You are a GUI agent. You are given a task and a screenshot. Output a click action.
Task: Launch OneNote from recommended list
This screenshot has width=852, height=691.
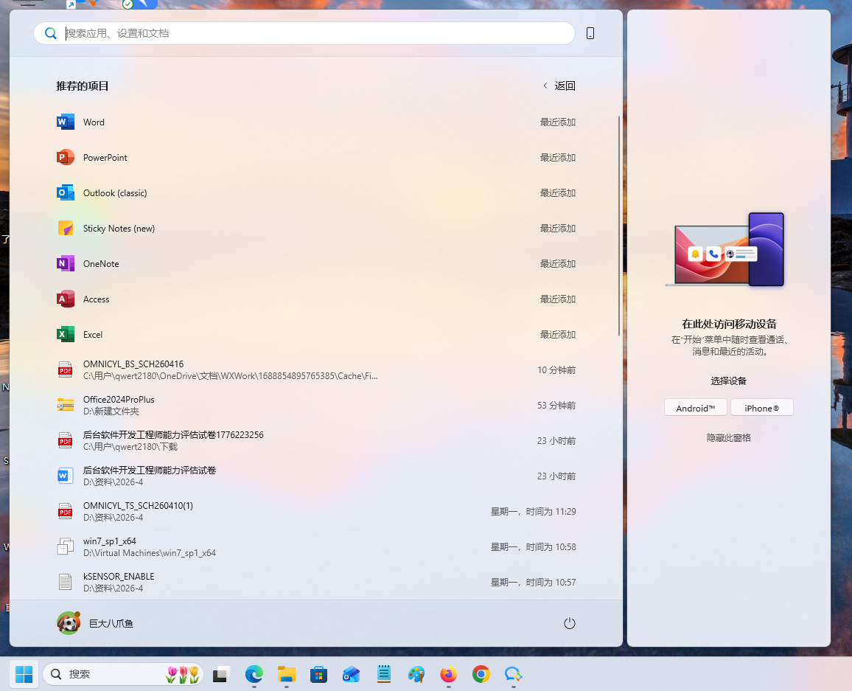tap(100, 264)
